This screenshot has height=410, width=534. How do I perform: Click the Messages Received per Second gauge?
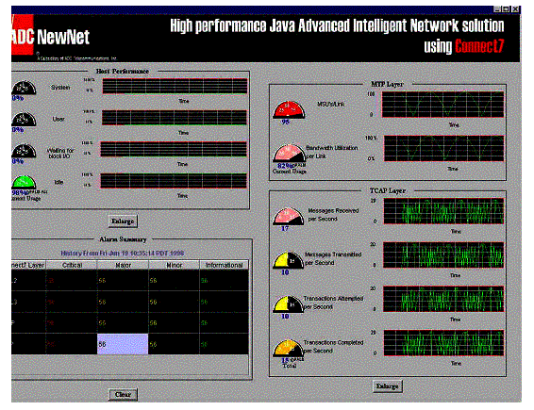tap(288, 217)
